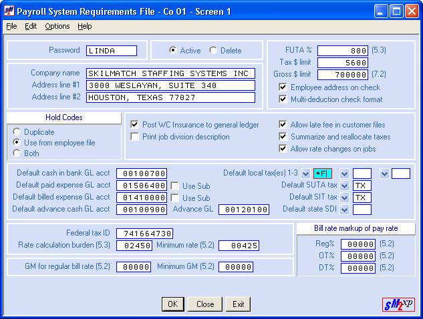The height and width of the screenshot is (319, 423).
Task: Click Default cash in bank GL acct field
Action: point(142,174)
